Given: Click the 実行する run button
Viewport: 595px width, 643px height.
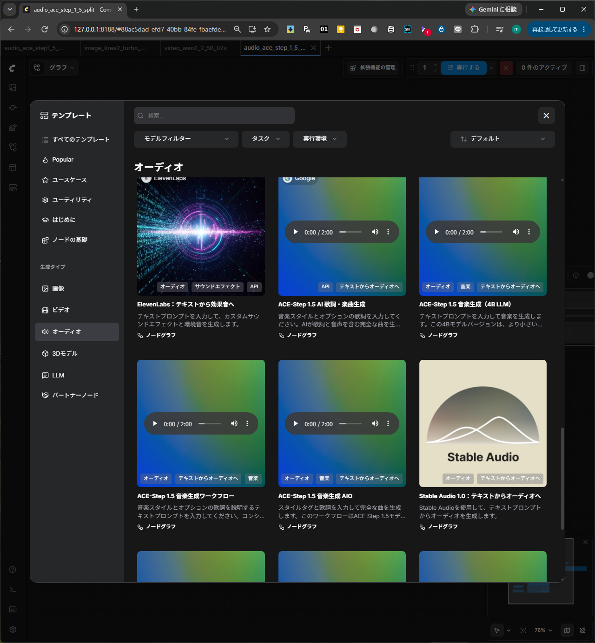Looking at the screenshot, I should pos(463,68).
